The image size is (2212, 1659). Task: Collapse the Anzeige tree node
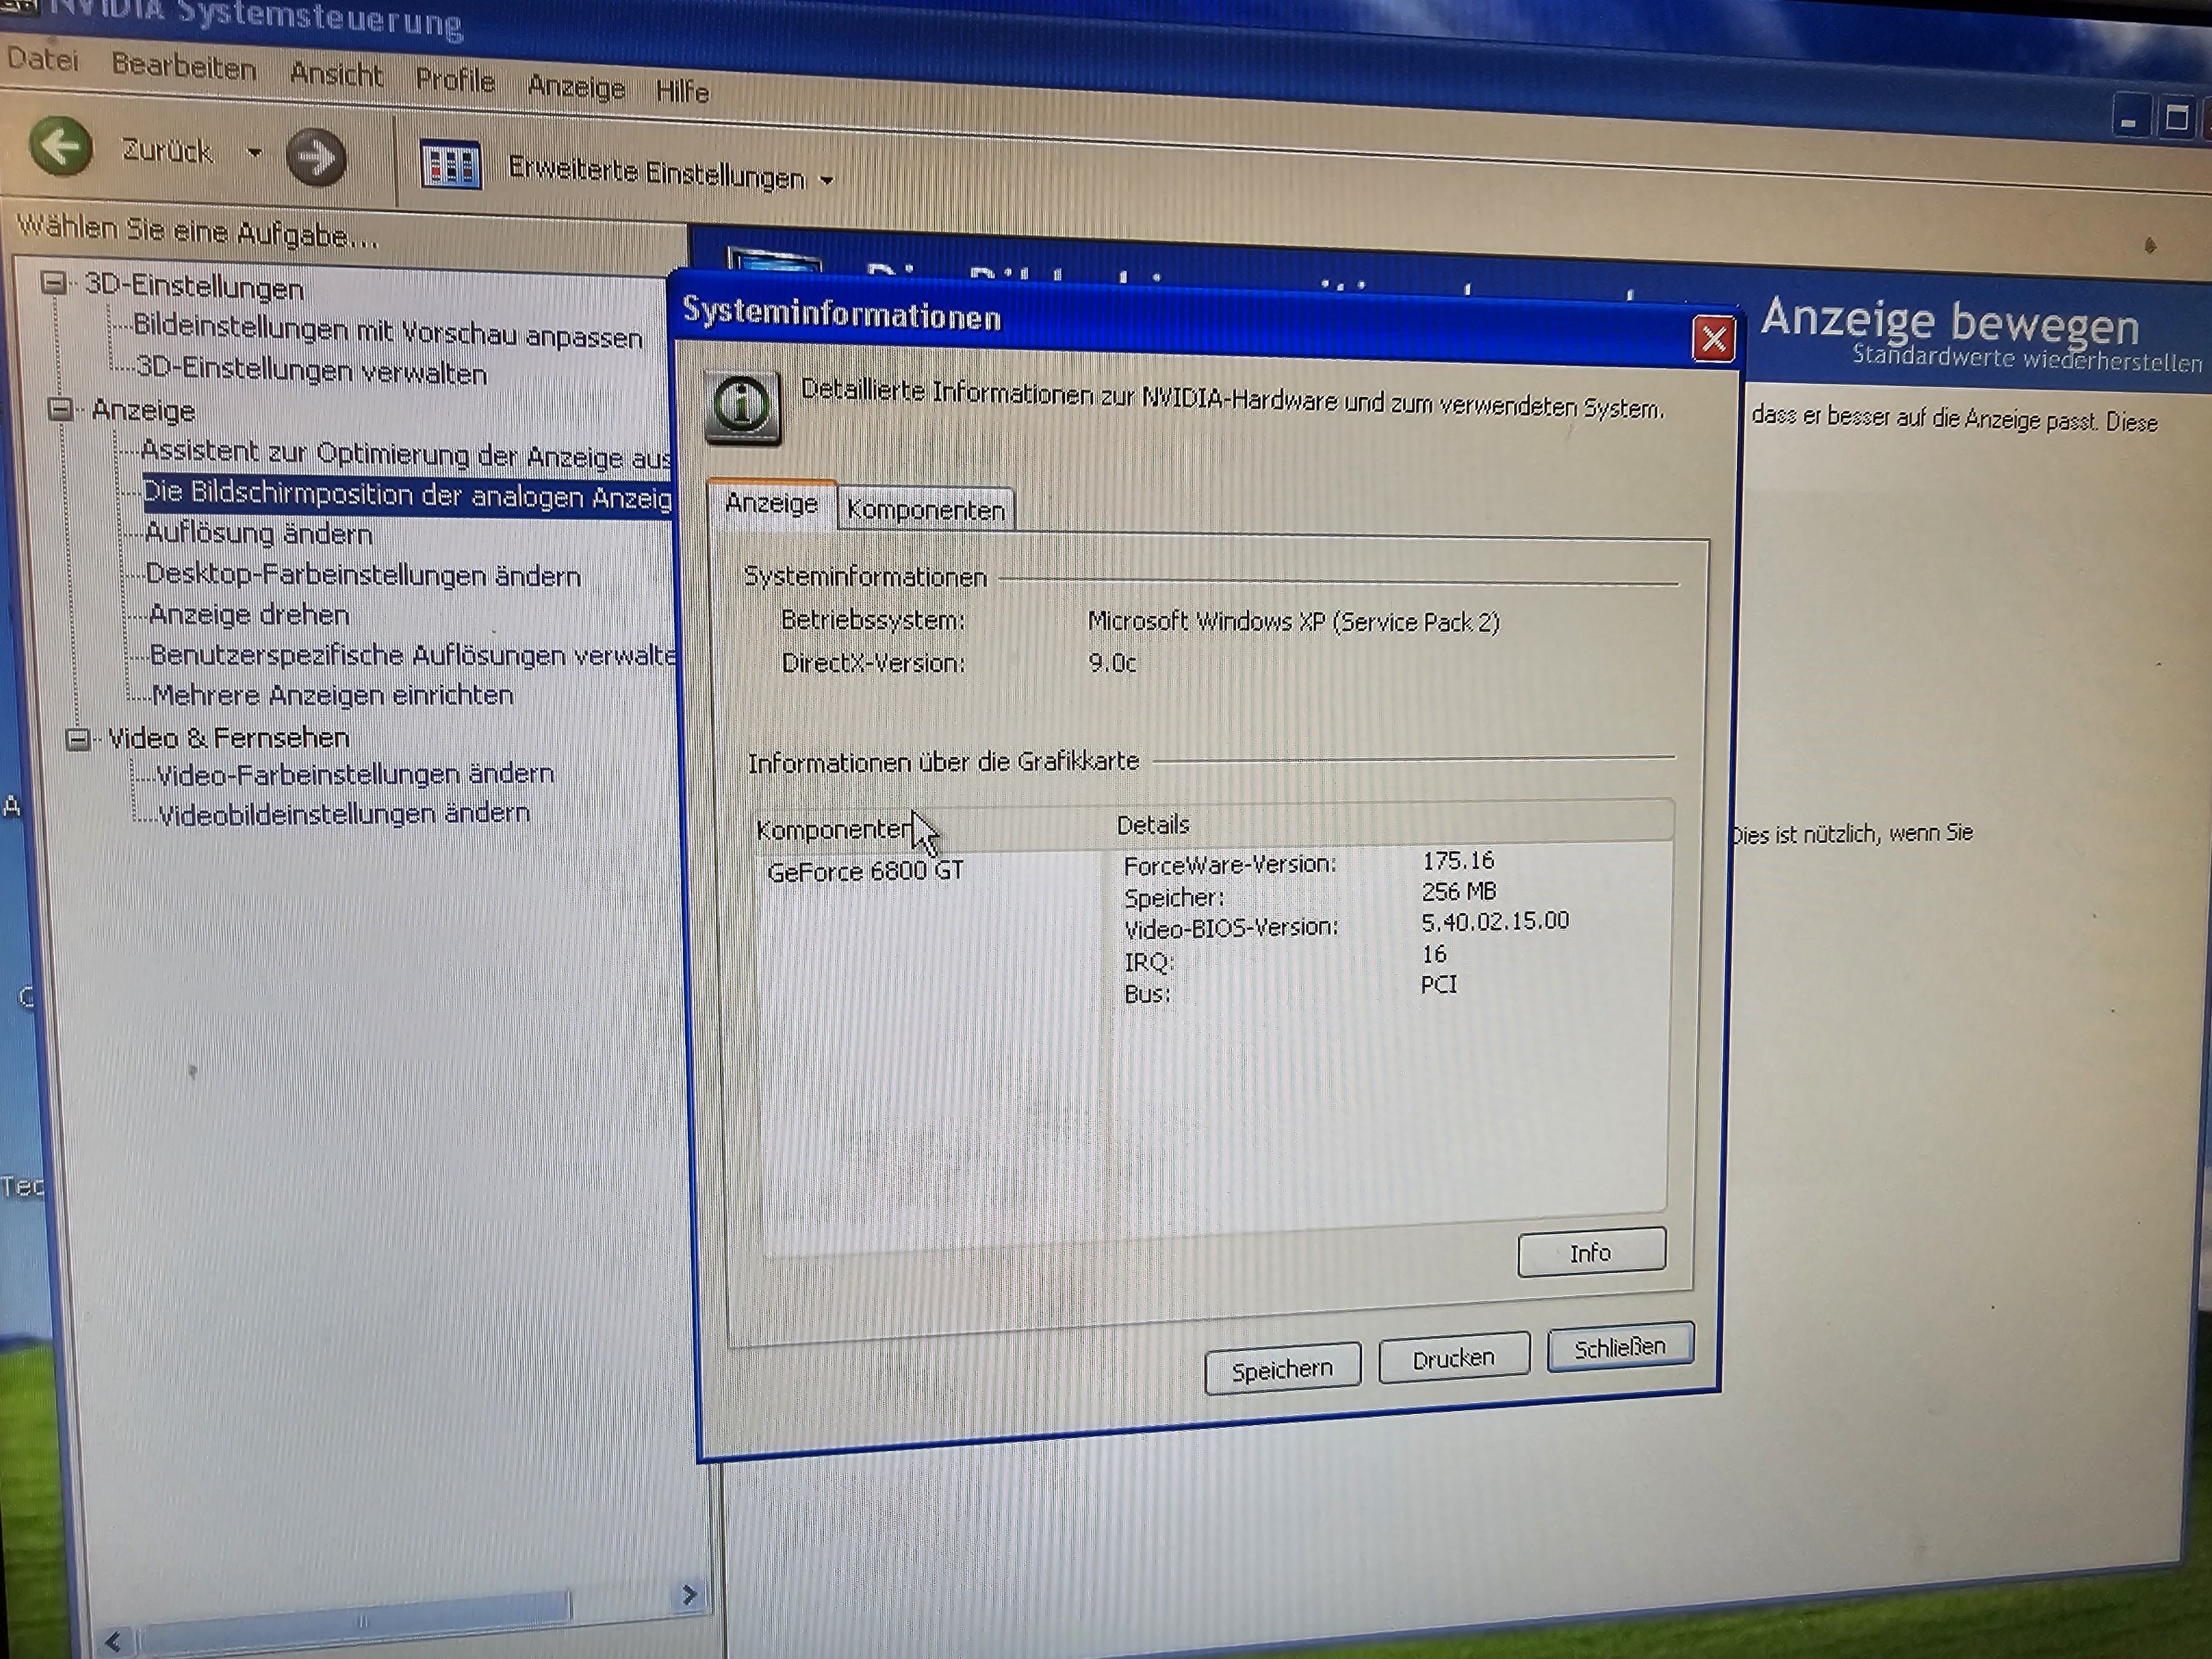click(x=61, y=409)
